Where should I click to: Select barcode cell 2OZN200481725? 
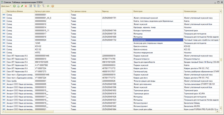click(117, 34)
